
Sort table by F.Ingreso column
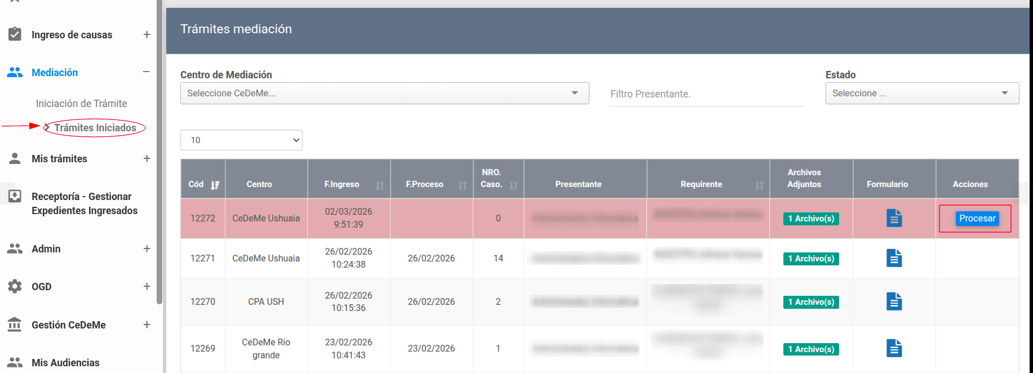(380, 185)
